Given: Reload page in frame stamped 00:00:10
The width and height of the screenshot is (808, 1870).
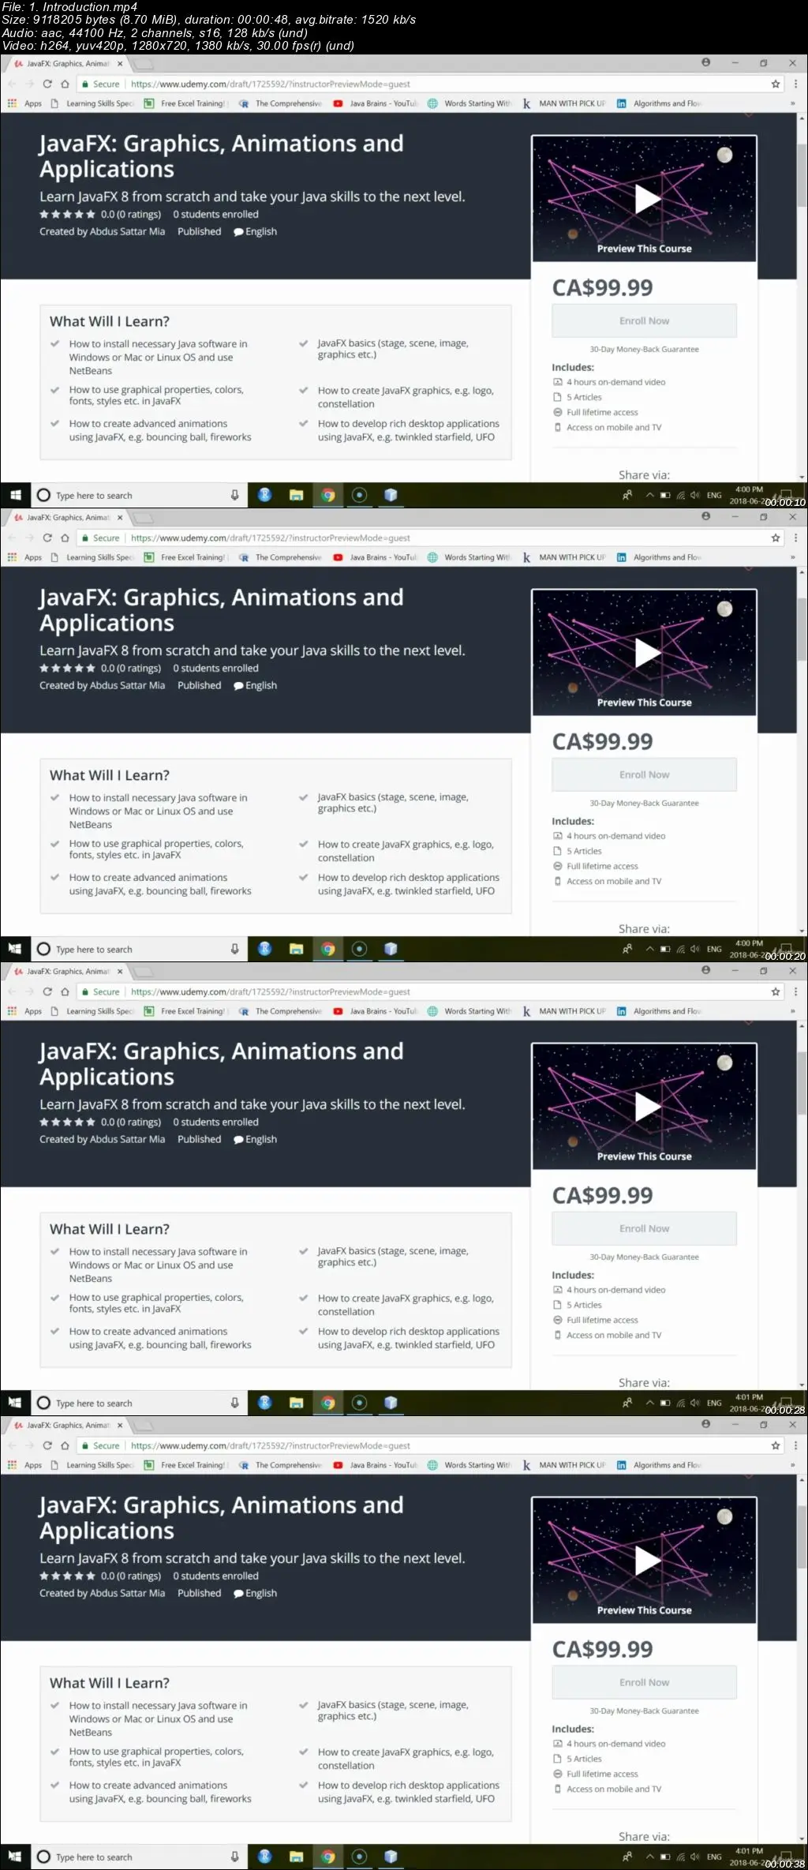Looking at the screenshot, I should (47, 84).
